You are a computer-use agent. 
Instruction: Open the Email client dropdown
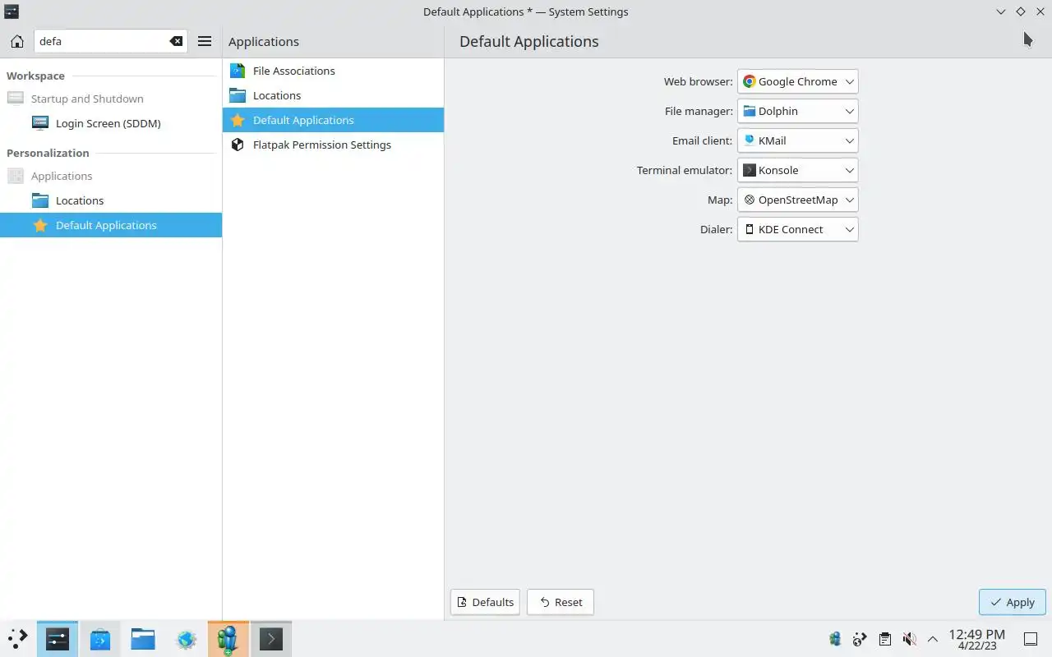point(797,140)
